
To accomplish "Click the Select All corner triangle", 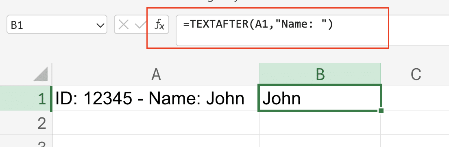I will 42,74.
